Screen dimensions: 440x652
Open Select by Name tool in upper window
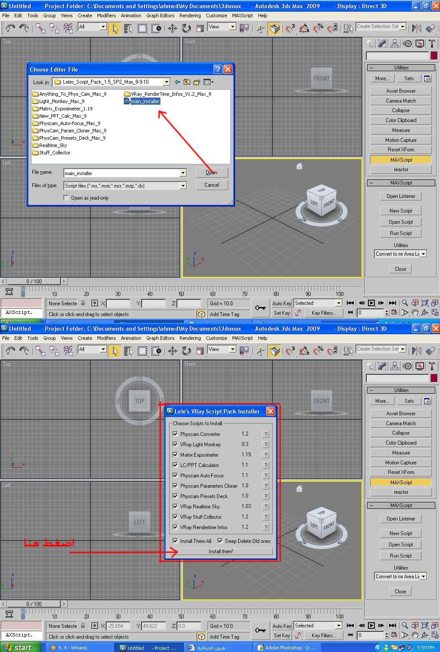click(x=129, y=28)
